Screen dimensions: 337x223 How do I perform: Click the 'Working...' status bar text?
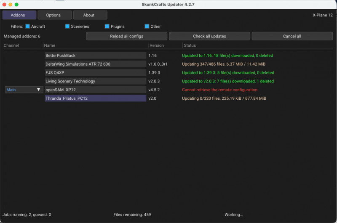pyautogui.click(x=234, y=215)
